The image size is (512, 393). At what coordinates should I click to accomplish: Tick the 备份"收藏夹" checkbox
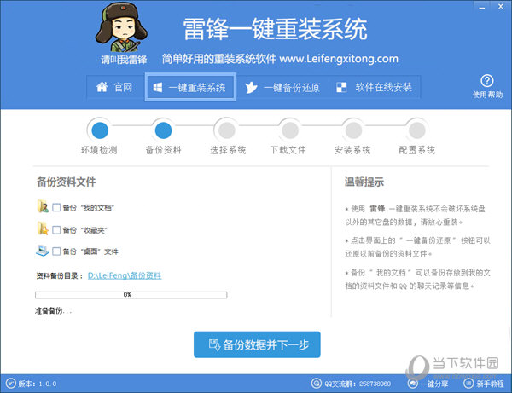coord(56,229)
